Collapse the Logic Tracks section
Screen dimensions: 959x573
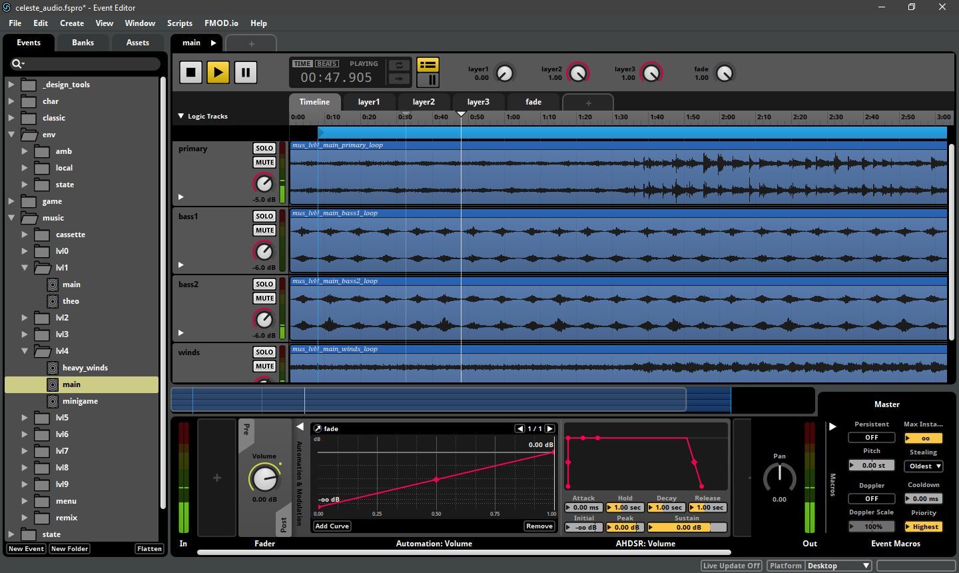[180, 116]
